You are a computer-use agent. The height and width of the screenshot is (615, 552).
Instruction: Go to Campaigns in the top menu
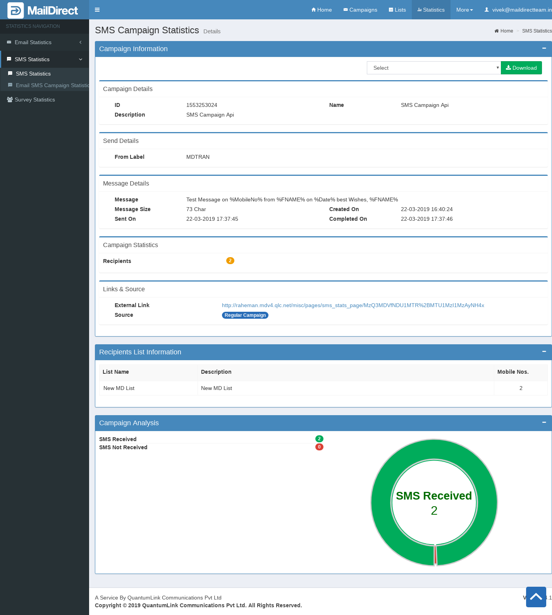coord(360,10)
